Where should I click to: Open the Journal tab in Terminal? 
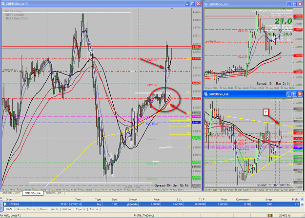click(x=94, y=209)
